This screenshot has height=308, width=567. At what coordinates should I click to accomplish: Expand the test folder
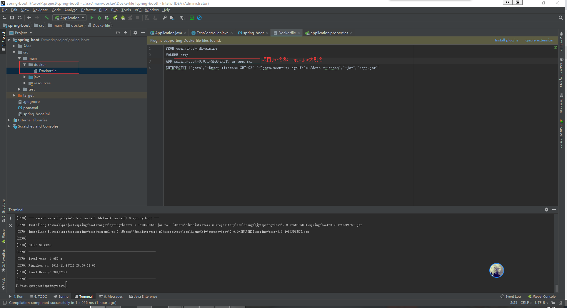pyautogui.click(x=19, y=89)
